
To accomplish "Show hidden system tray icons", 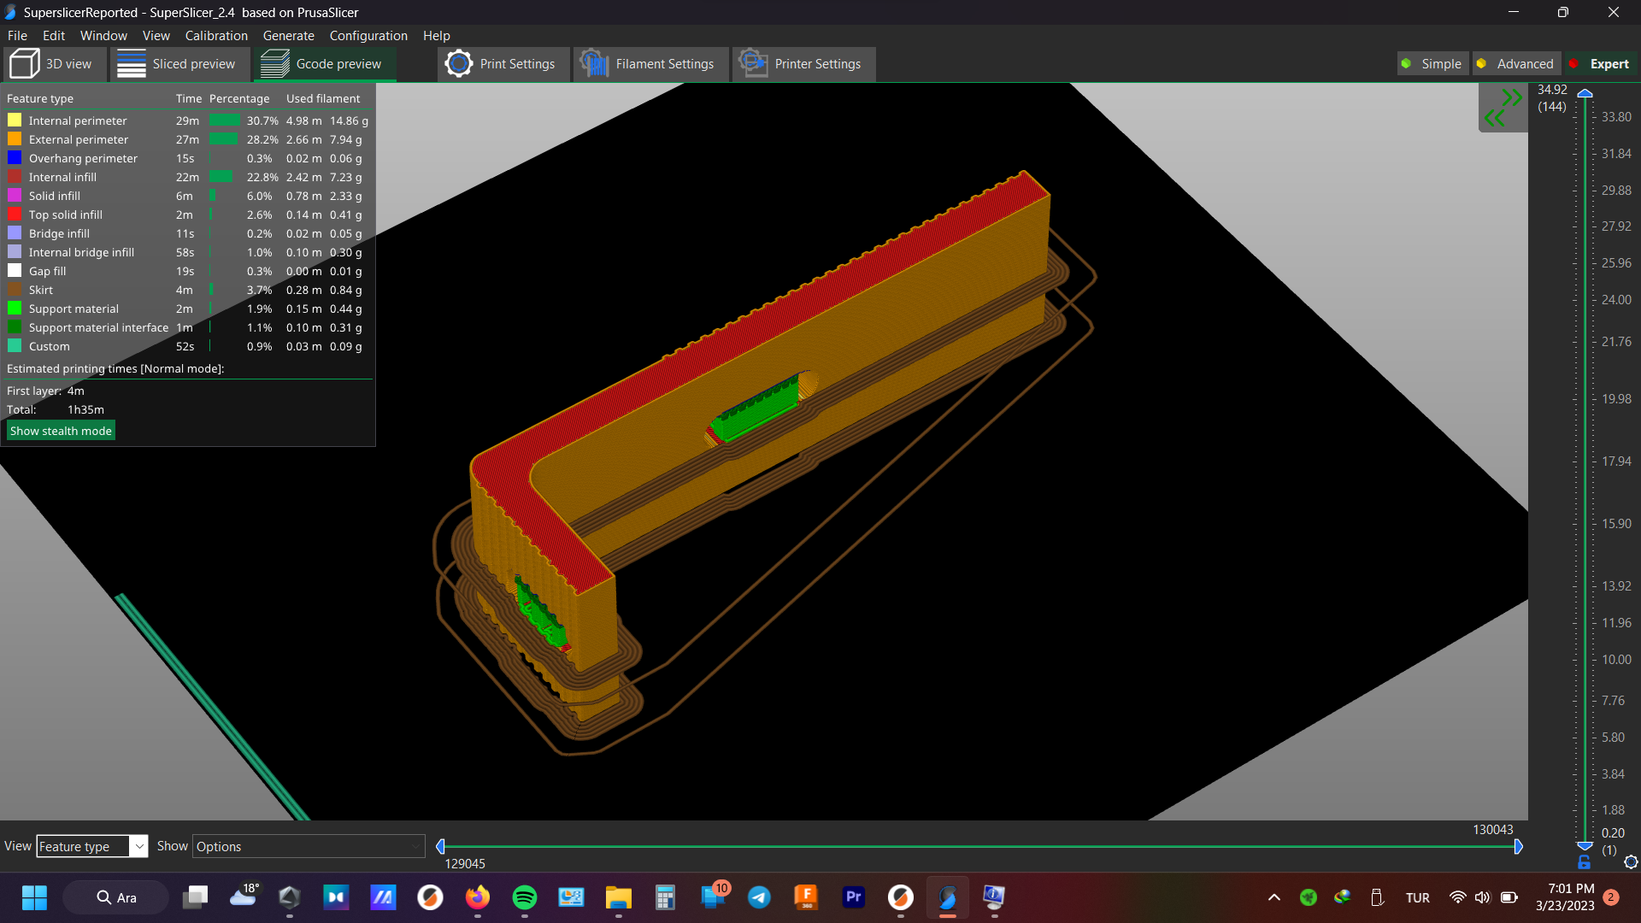I will click(x=1274, y=897).
